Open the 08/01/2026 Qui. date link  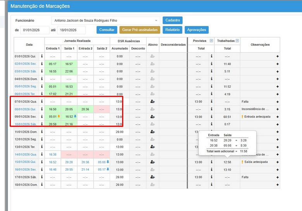pyautogui.click(x=26, y=109)
